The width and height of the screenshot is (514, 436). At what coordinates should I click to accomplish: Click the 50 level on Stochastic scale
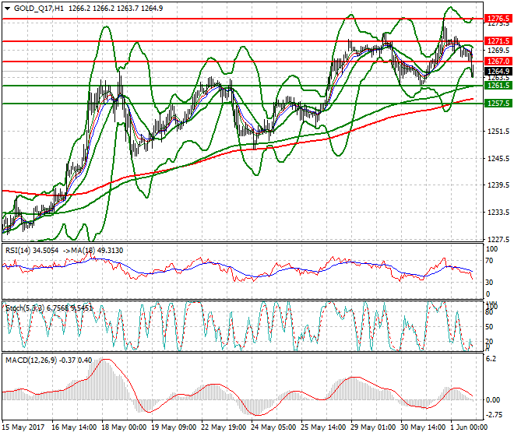click(489, 327)
